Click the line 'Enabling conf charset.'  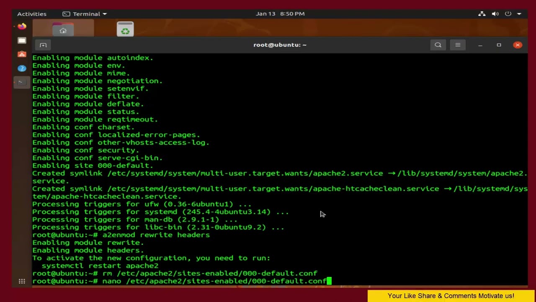click(83, 127)
